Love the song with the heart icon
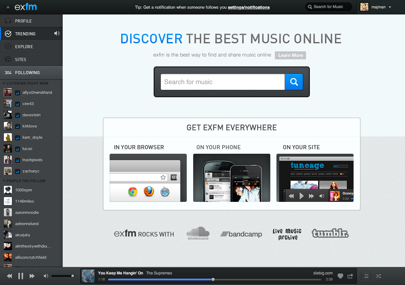The image size is (405, 285). 340,276
